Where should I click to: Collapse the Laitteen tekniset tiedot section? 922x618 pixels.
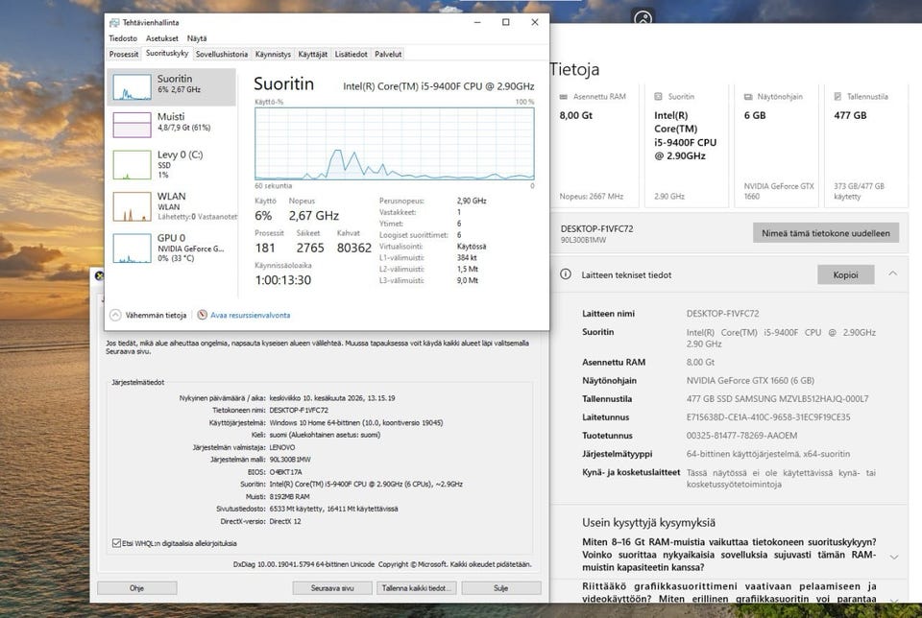point(892,273)
